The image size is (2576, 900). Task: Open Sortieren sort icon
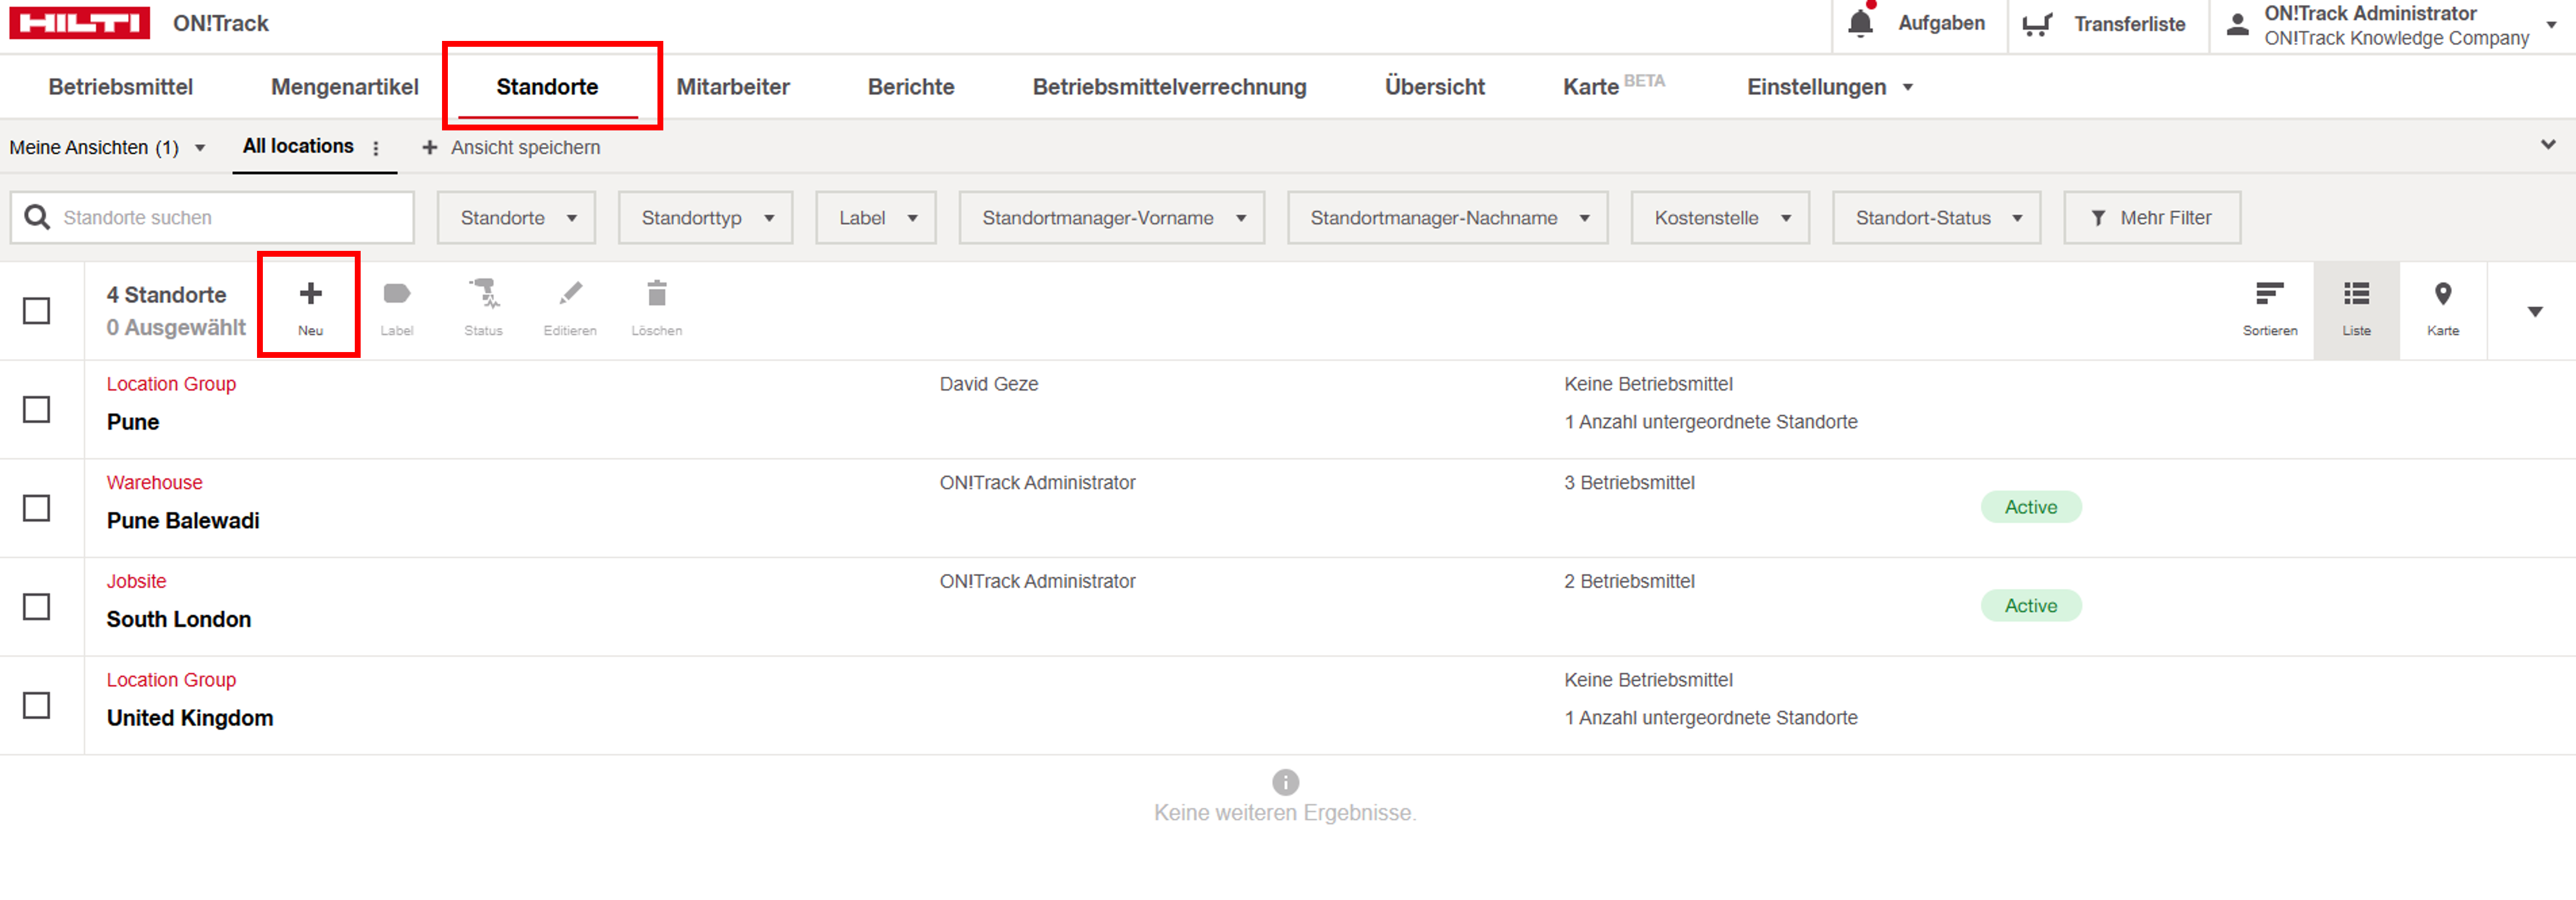[x=2269, y=294]
